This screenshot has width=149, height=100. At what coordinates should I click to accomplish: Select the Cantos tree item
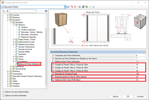click(21, 57)
